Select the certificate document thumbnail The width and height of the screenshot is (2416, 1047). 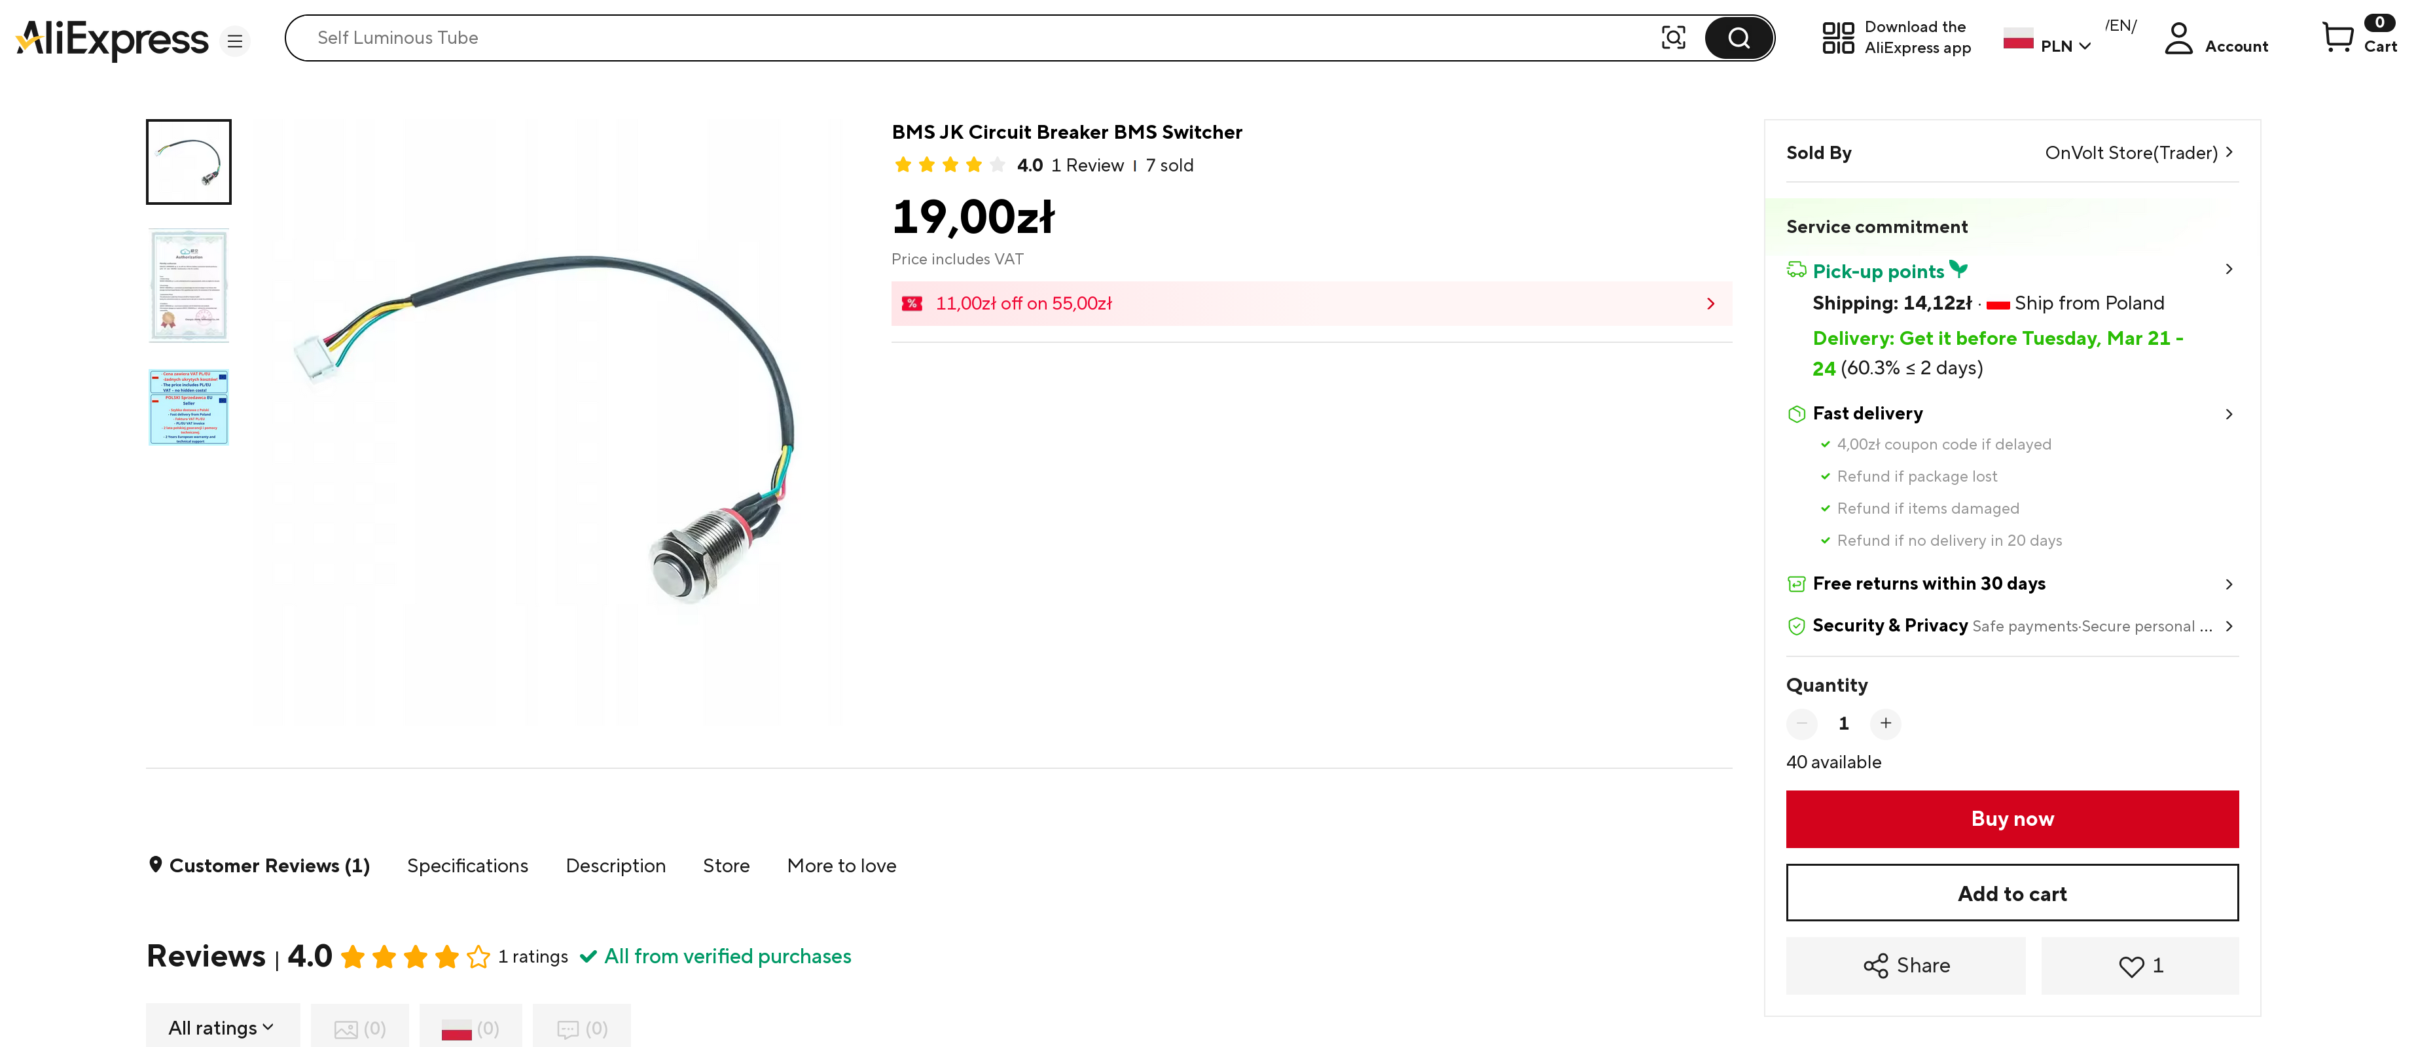(189, 286)
